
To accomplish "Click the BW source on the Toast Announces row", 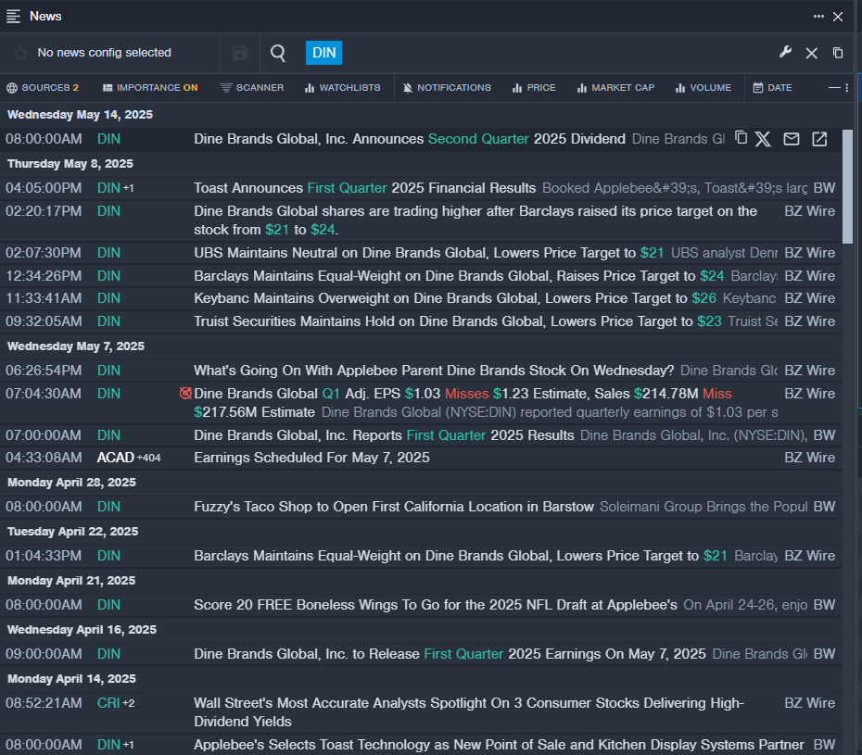I will pyautogui.click(x=824, y=188).
